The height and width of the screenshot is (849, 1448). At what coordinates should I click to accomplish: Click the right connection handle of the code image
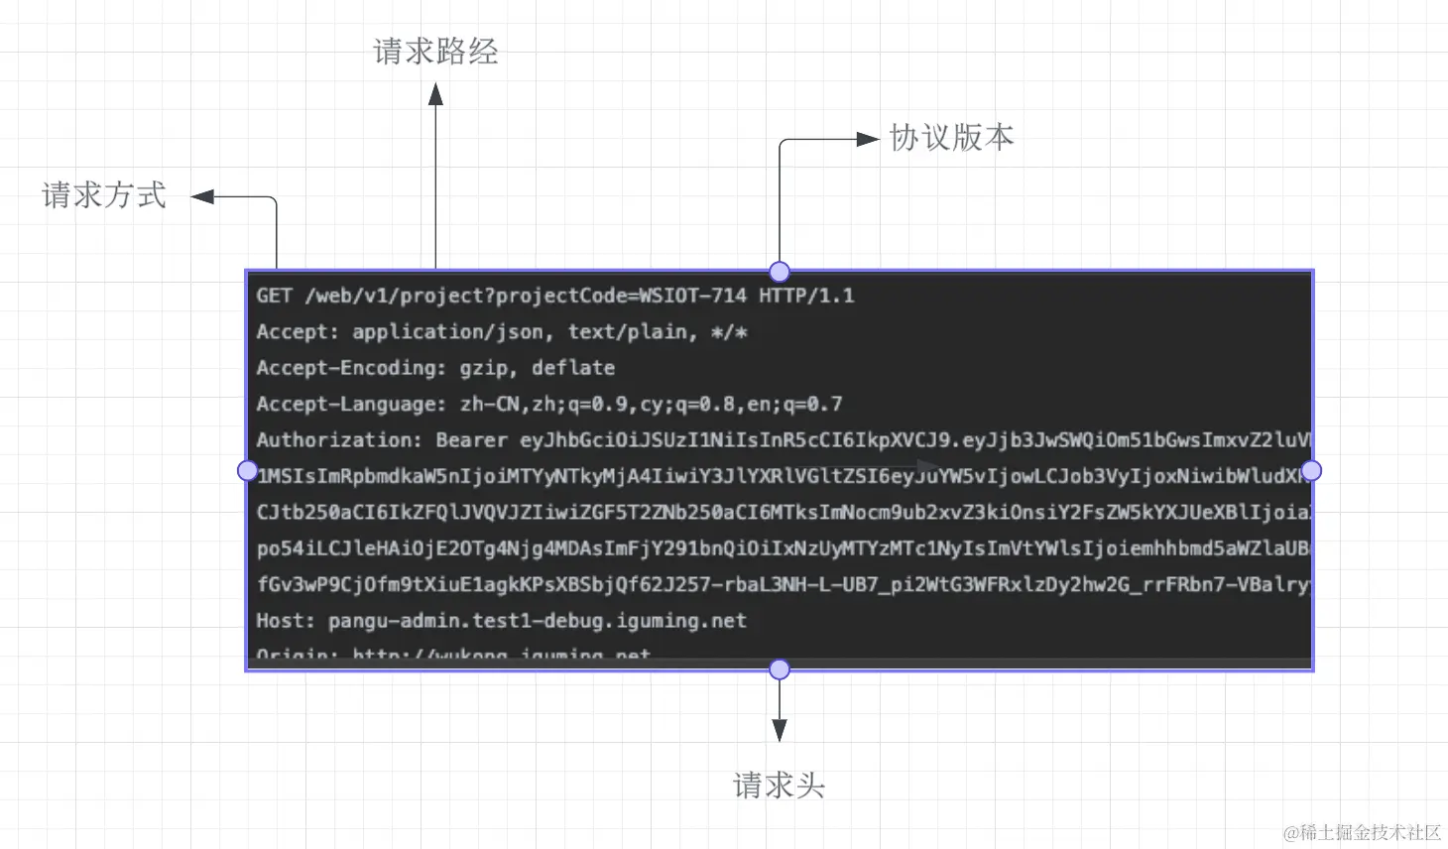pos(1311,470)
